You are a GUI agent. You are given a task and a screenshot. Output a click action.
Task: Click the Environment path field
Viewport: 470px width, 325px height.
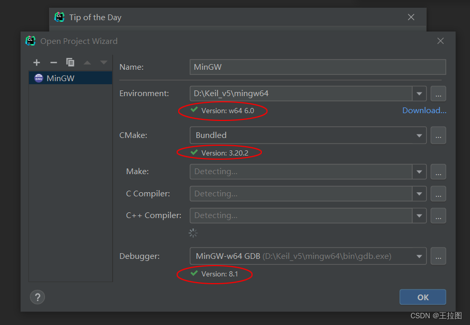[x=301, y=94]
